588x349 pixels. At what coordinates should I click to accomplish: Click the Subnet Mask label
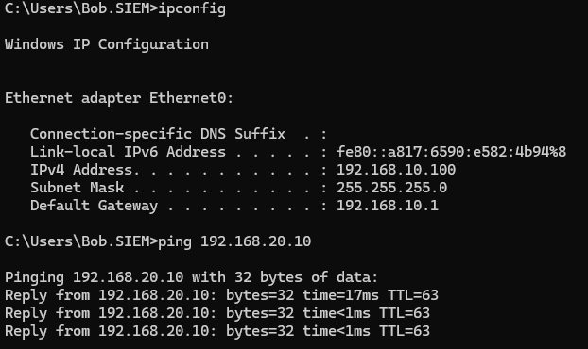point(77,188)
